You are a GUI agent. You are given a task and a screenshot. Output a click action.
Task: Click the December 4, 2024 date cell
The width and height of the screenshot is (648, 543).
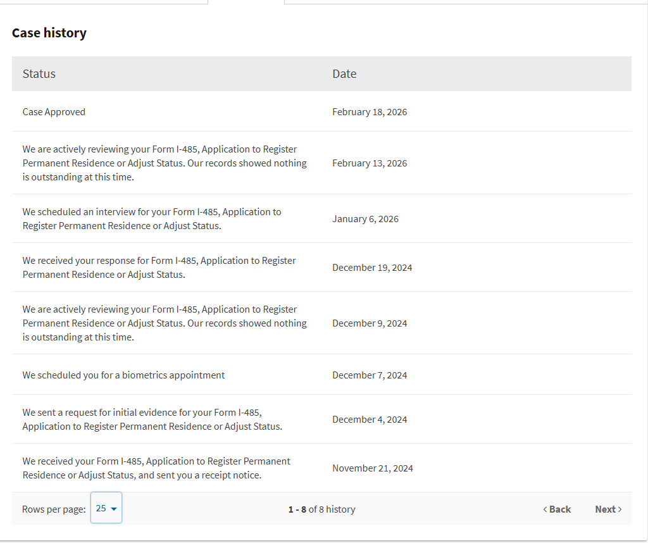pos(370,420)
